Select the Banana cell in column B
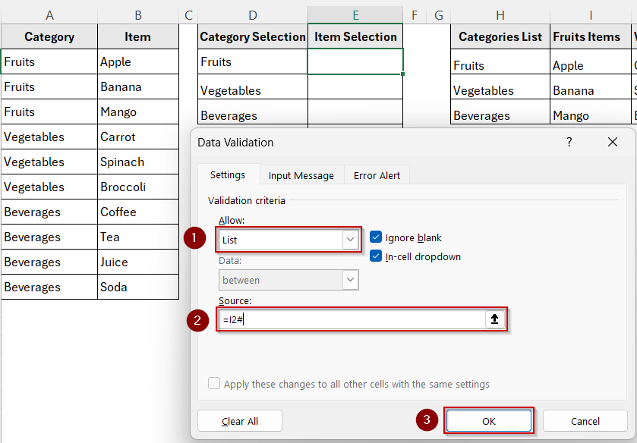The image size is (637, 443). 138,86
